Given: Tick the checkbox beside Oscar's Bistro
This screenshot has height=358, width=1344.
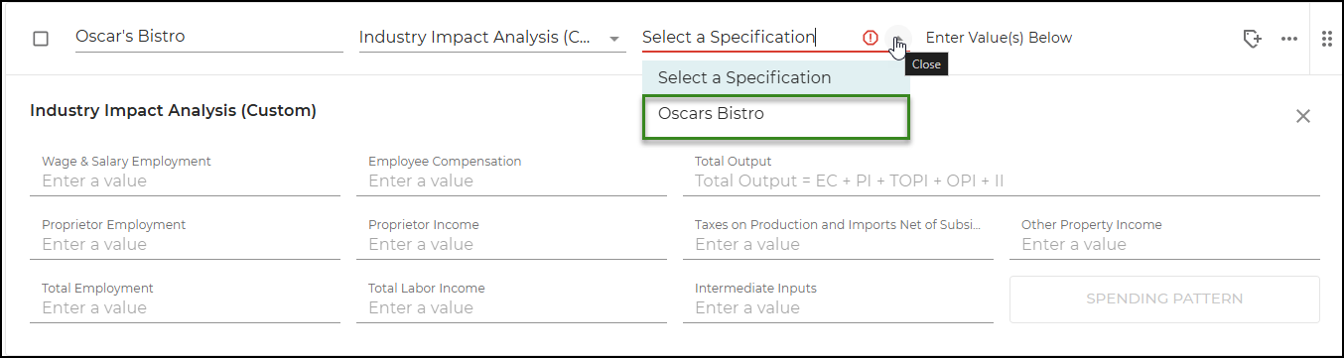Looking at the screenshot, I should (41, 39).
